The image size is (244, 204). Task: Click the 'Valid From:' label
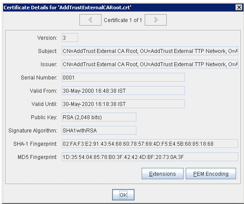(x=44, y=91)
